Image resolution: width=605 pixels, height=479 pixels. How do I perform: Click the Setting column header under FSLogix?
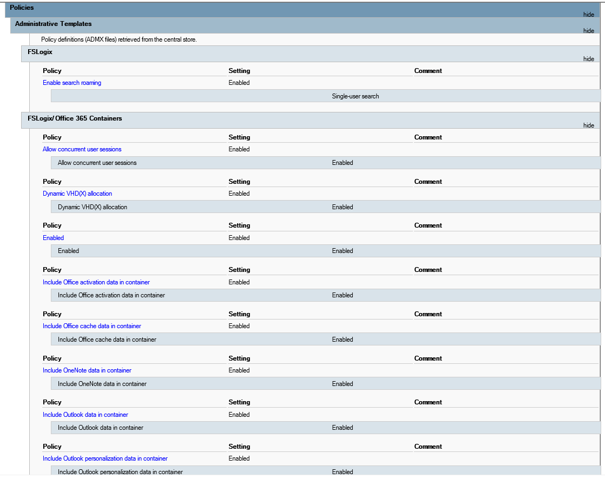click(239, 71)
